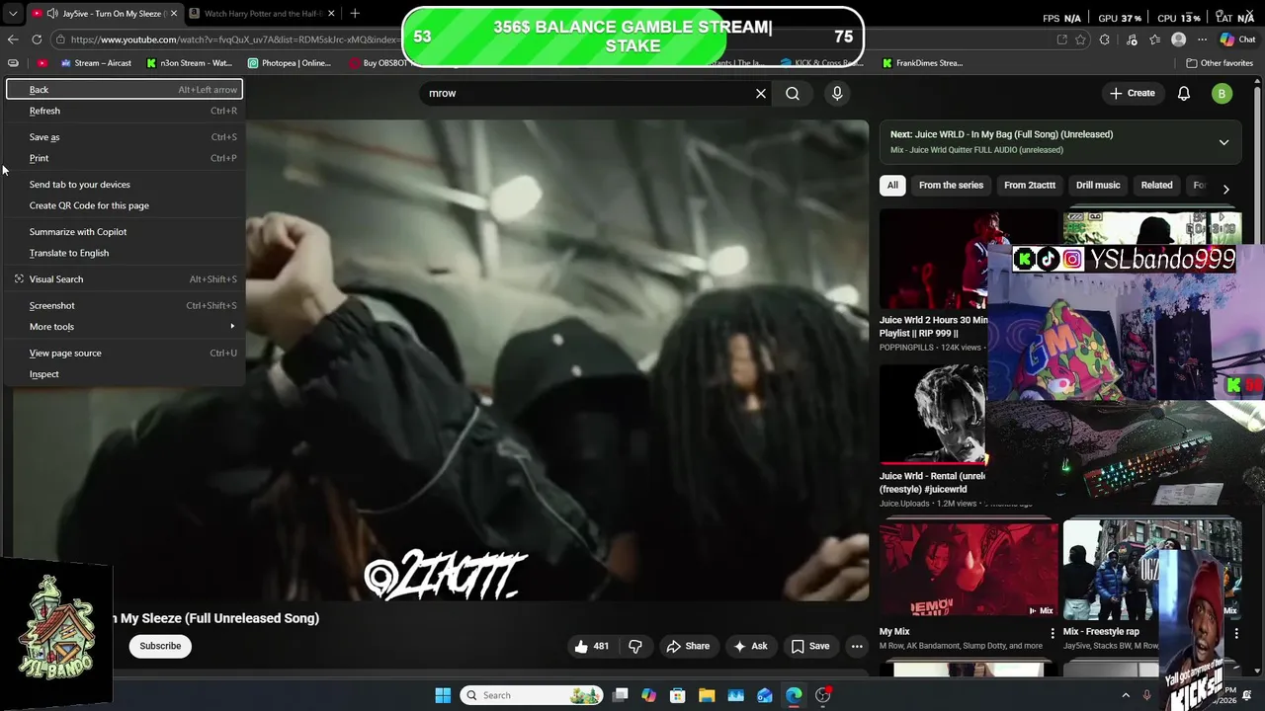The height and width of the screenshot is (711, 1265).
Task: Open the n3on Stream bookmark
Action: pos(189,63)
